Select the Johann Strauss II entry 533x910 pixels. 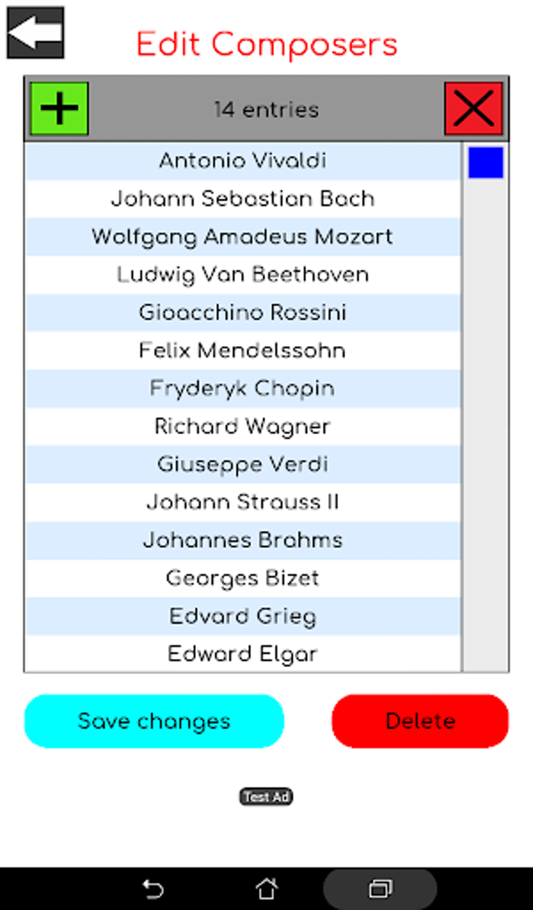(243, 502)
